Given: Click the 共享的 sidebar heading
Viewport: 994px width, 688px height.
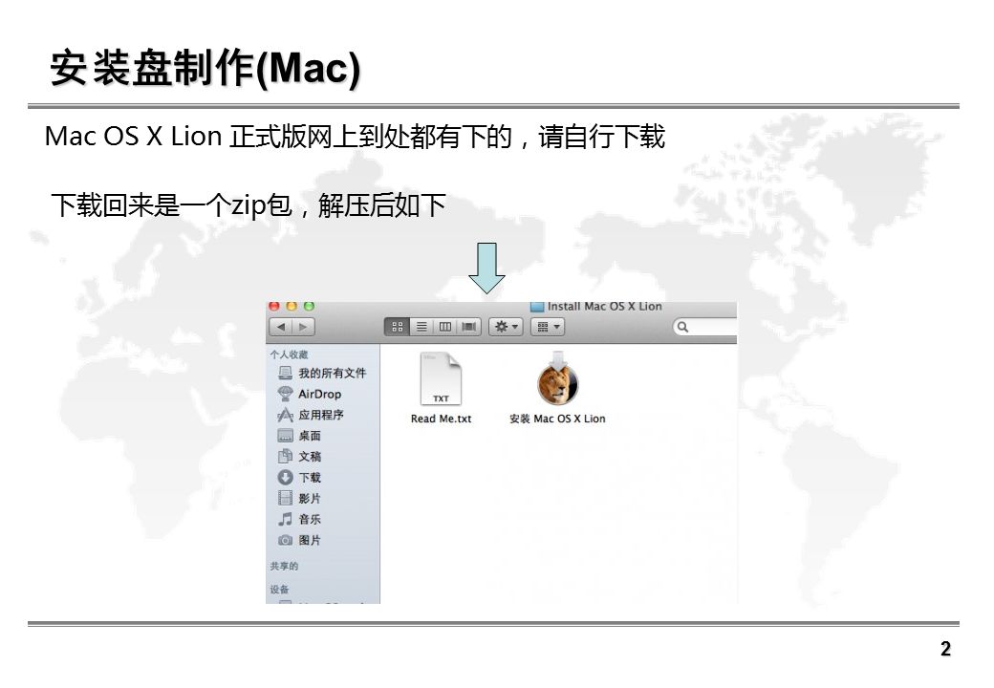Looking at the screenshot, I should coord(284,567).
